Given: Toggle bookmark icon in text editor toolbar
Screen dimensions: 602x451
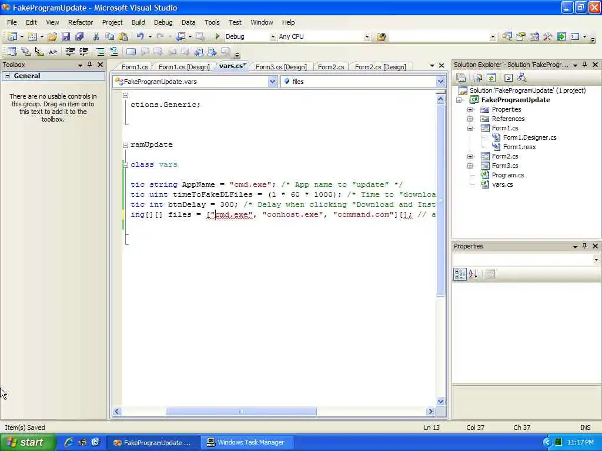Looking at the screenshot, I should [x=131, y=52].
